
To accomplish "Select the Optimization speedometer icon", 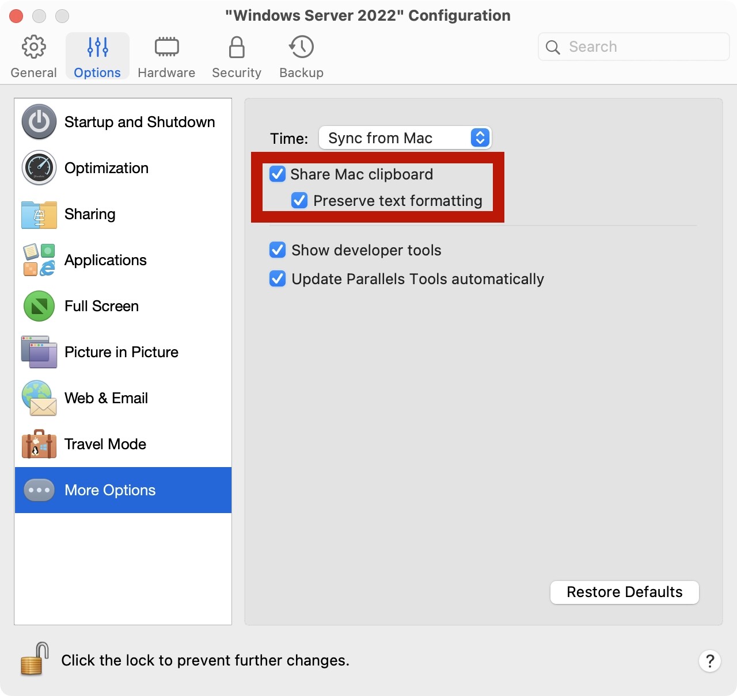I will point(39,168).
